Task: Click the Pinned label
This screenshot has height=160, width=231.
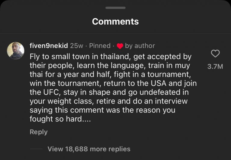Action: click(100, 46)
